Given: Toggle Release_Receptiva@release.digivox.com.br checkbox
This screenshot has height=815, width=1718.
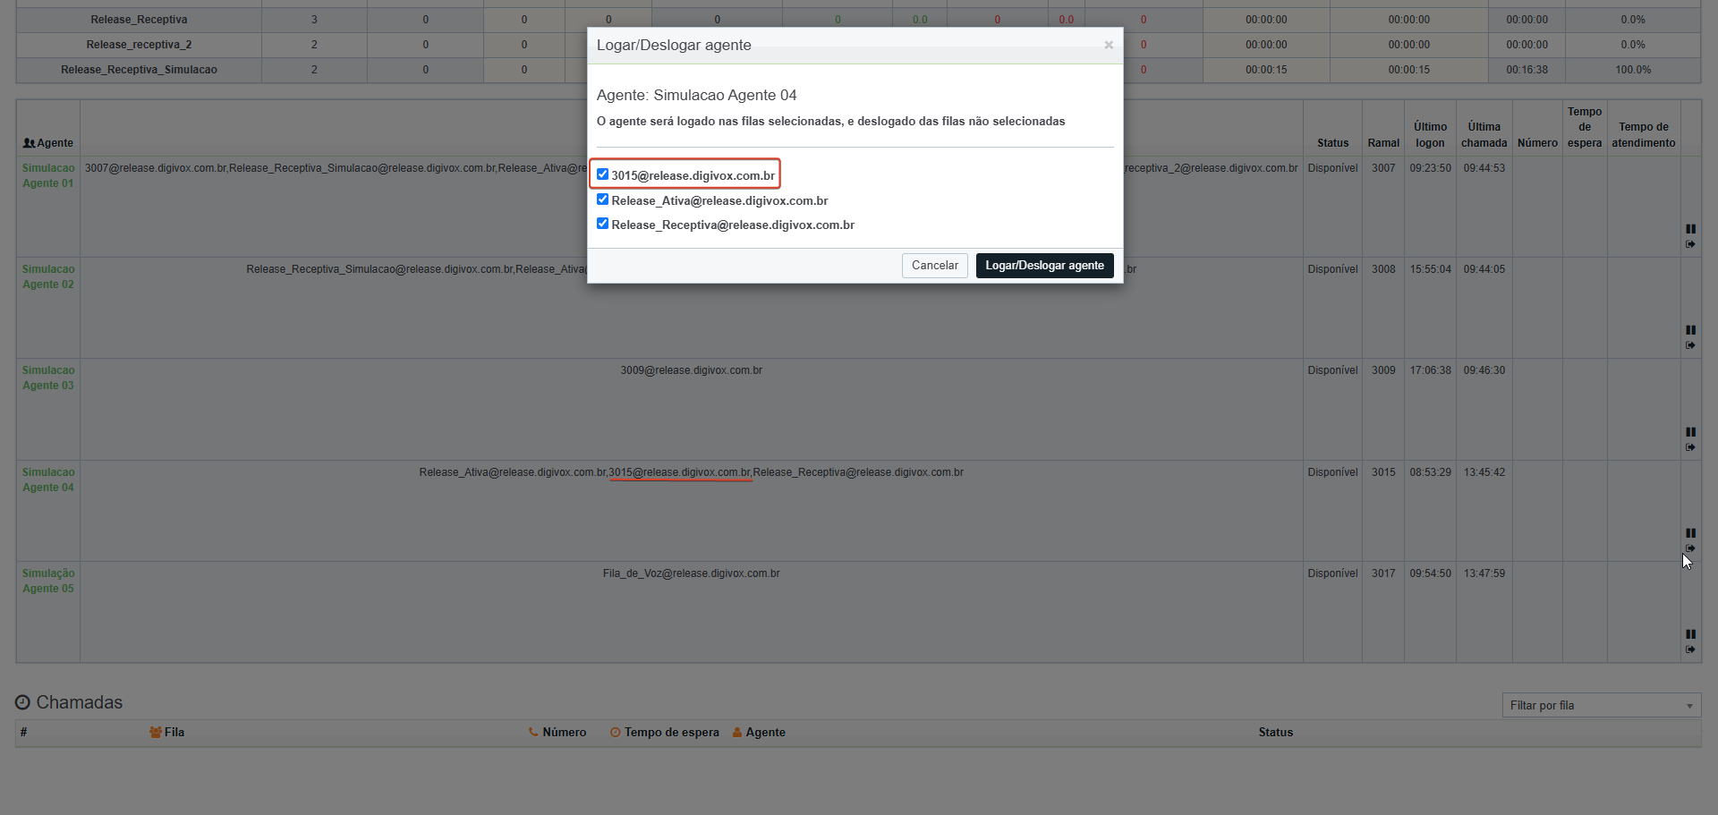Looking at the screenshot, I should (x=602, y=224).
